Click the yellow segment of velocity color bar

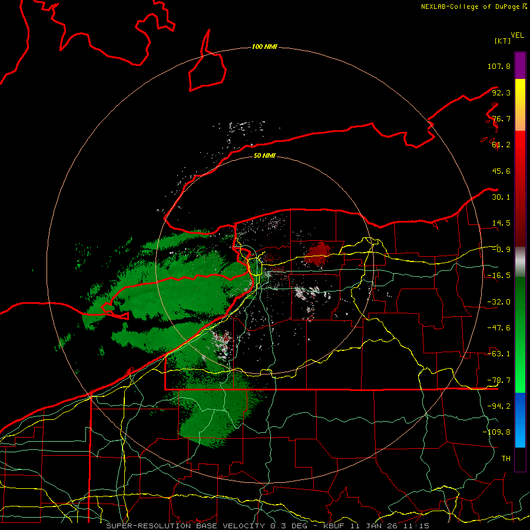[x=520, y=105]
